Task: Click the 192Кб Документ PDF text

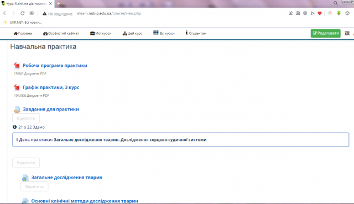Action: coord(30,74)
